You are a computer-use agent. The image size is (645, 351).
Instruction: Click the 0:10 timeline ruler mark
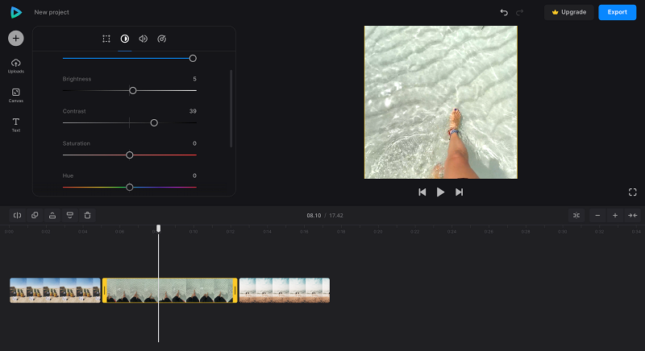193,232
